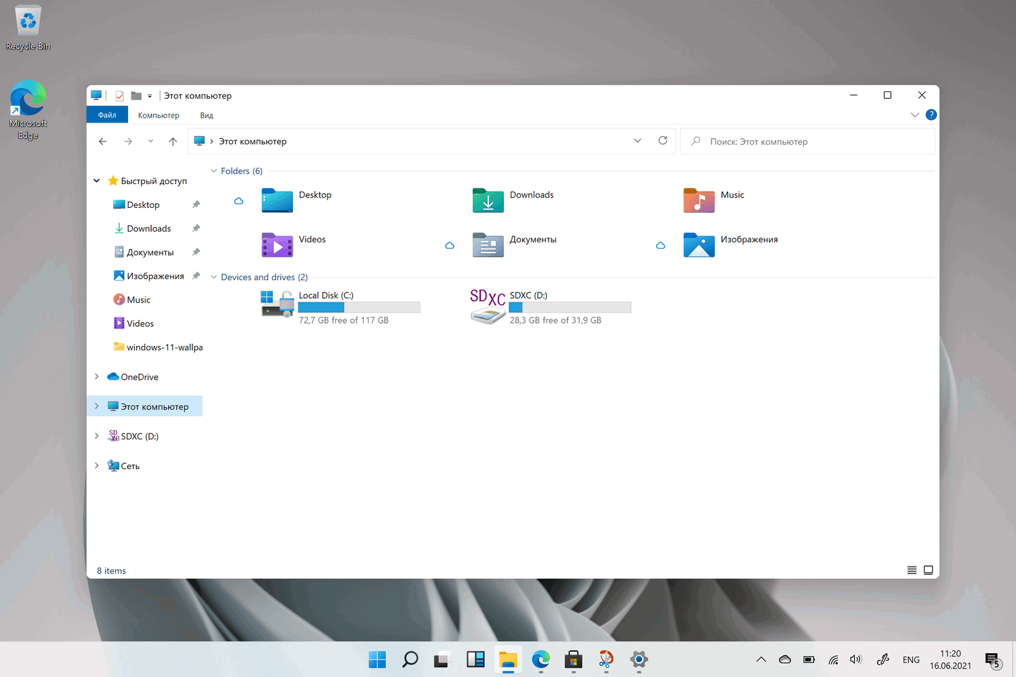Image resolution: width=1016 pixels, height=677 pixels.
Task: Expand the SDXC (D:) tree node
Action: tap(96, 436)
